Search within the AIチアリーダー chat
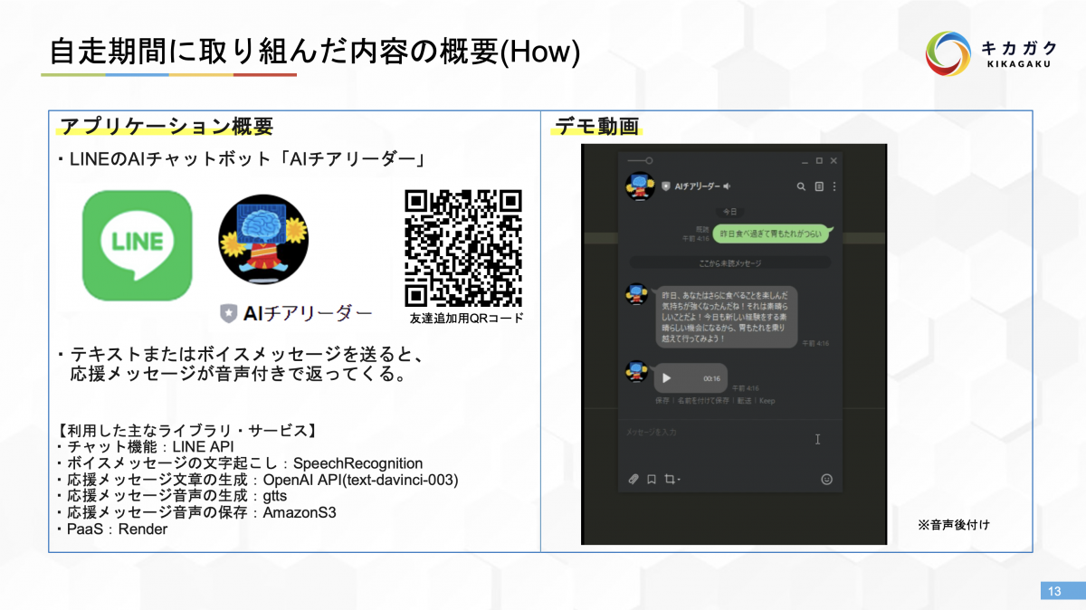Image resolution: width=1086 pixels, height=610 pixels. (801, 186)
